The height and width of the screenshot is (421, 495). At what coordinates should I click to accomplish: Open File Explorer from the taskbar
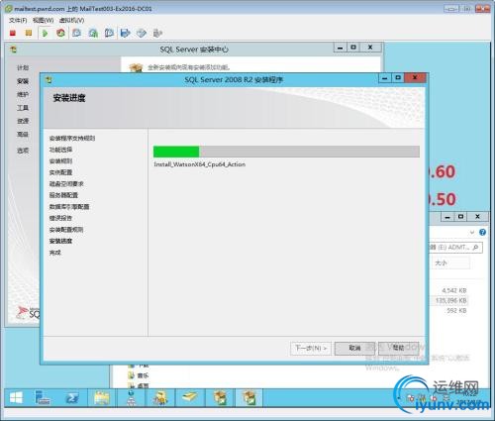(102, 397)
